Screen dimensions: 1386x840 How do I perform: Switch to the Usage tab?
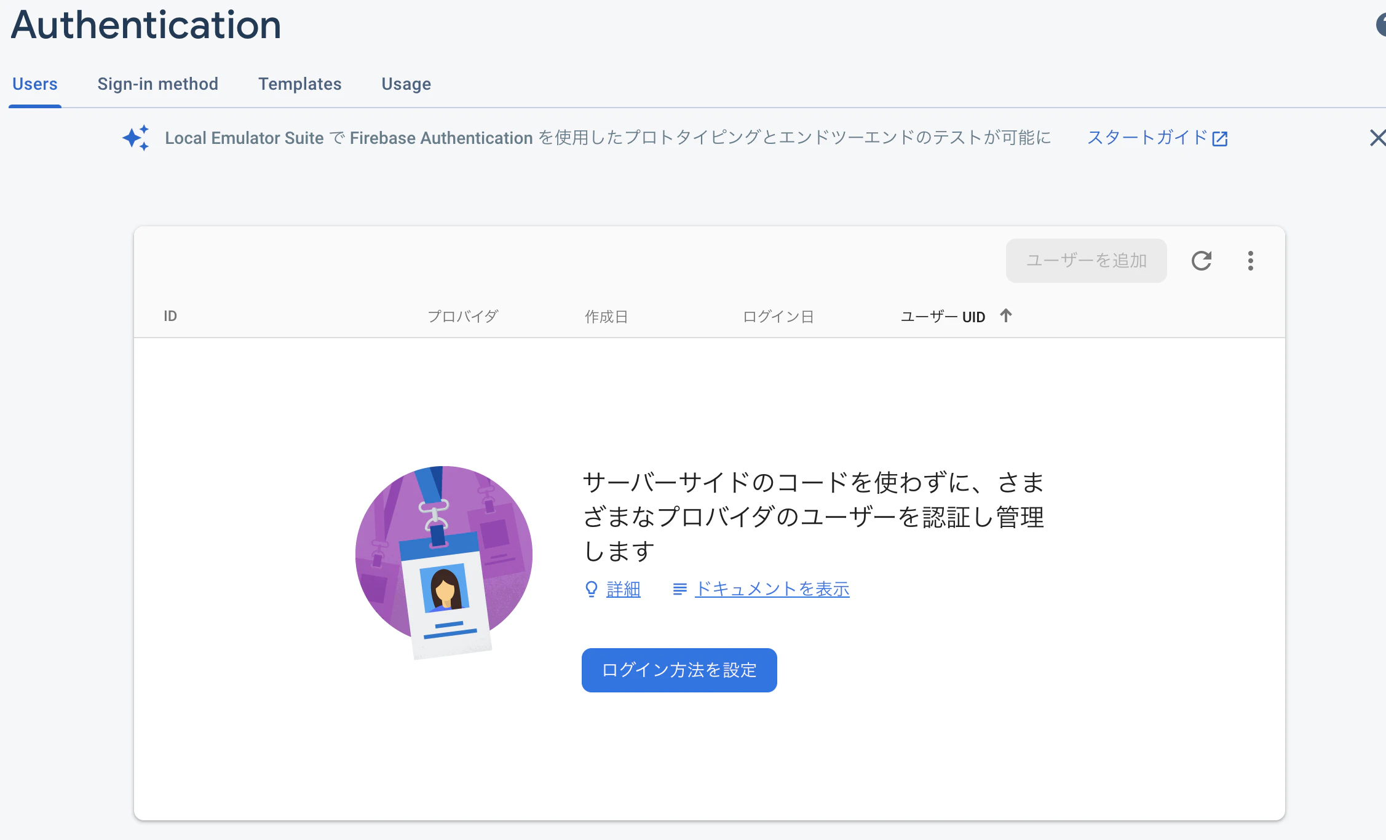[406, 84]
